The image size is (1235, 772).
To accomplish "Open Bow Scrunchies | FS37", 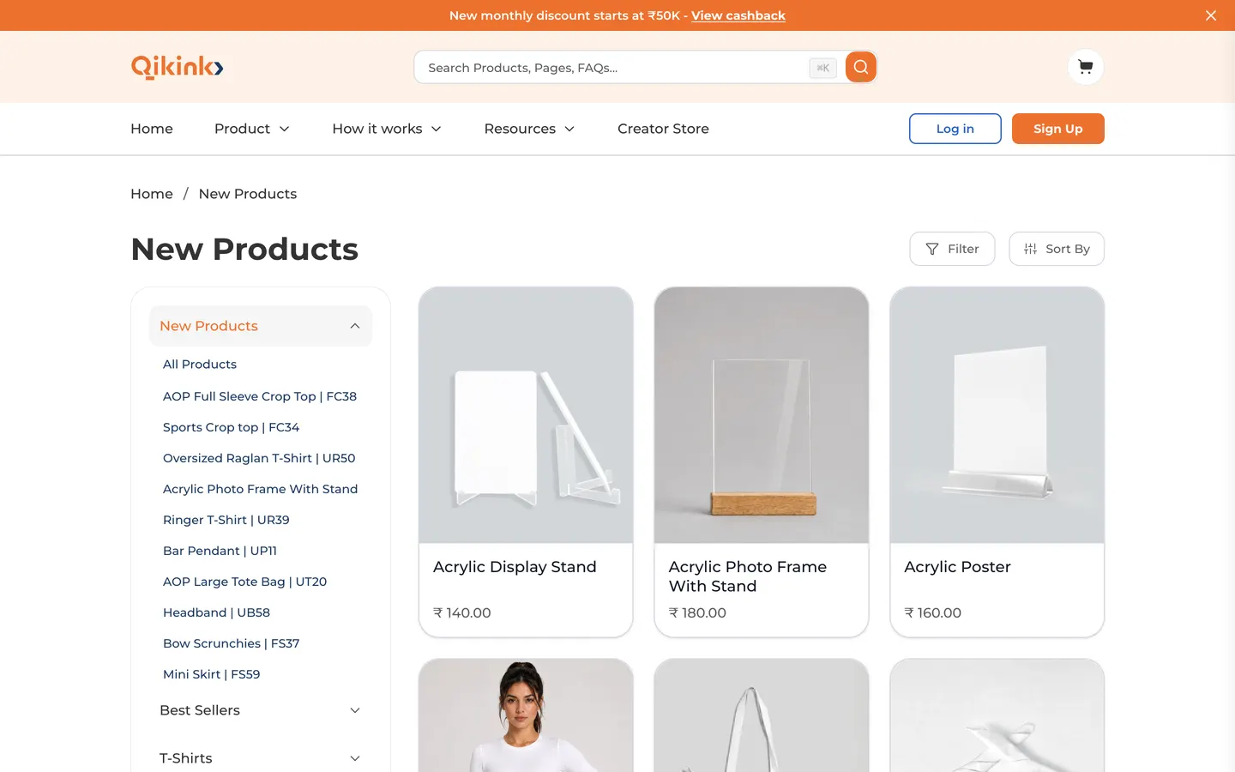I will pos(232,643).
